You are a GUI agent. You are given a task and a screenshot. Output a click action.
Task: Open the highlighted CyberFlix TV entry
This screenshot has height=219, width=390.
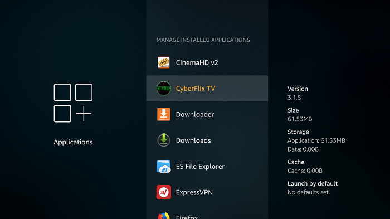tap(207, 89)
